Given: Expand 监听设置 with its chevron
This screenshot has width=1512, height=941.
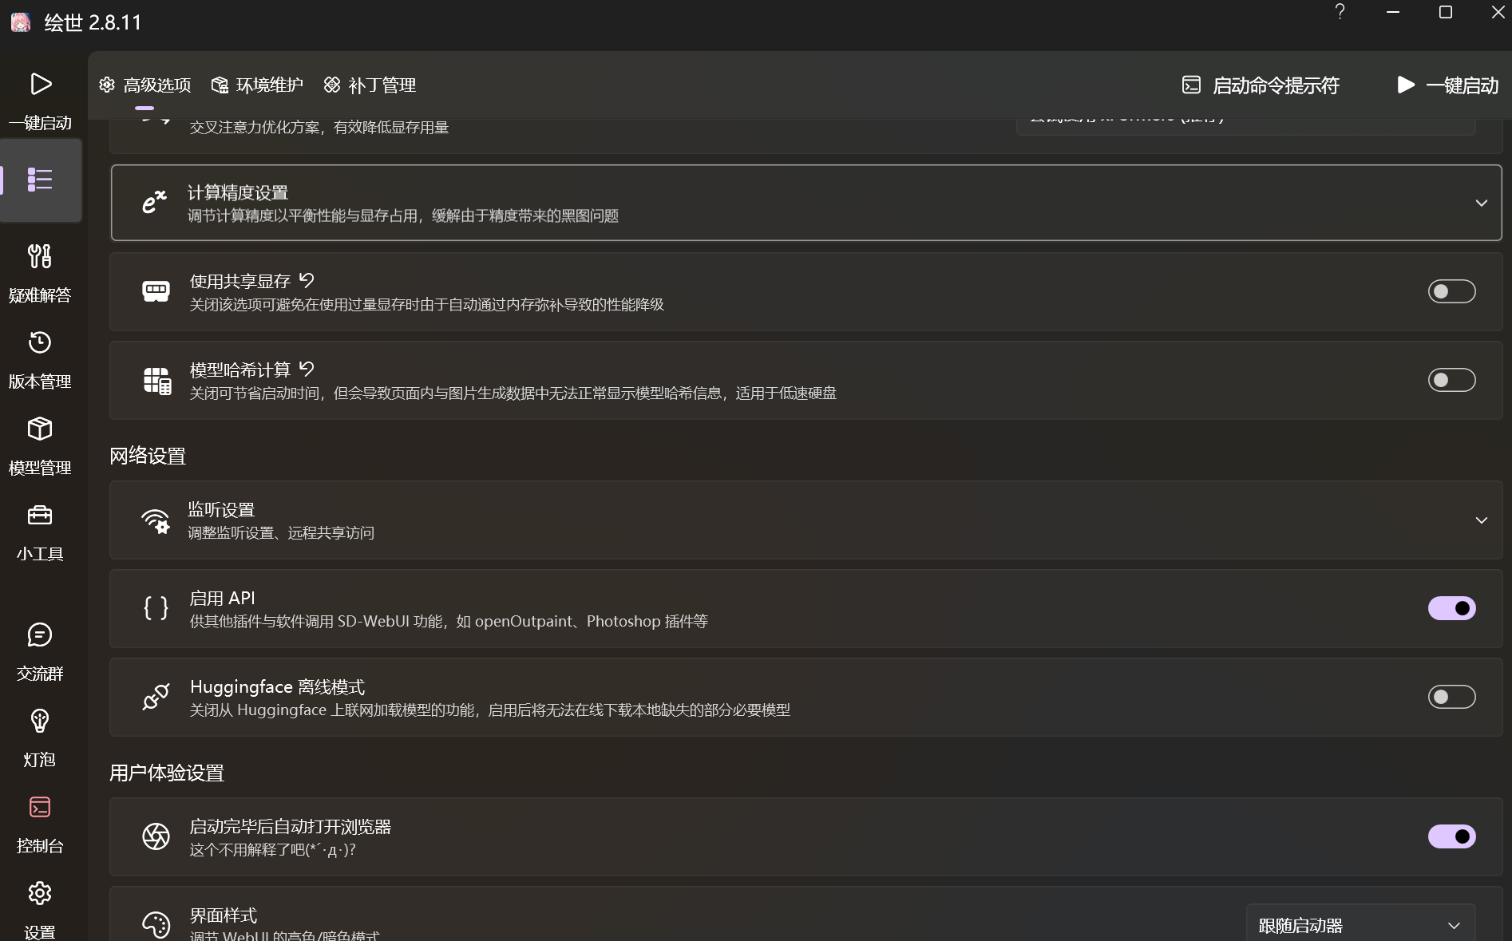Looking at the screenshot, I should point(1481,520).
